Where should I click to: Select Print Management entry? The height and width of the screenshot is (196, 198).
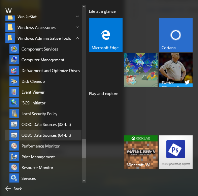[43, 157]
